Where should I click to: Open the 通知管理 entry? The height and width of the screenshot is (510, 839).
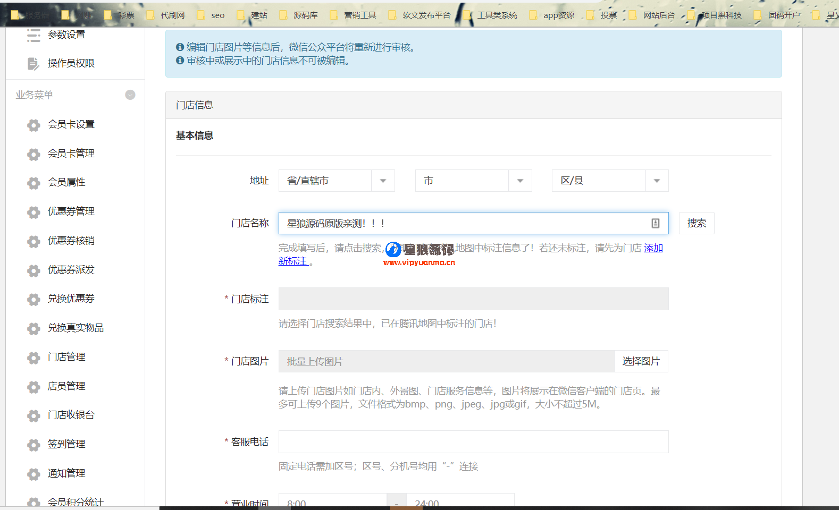[66, 473]
